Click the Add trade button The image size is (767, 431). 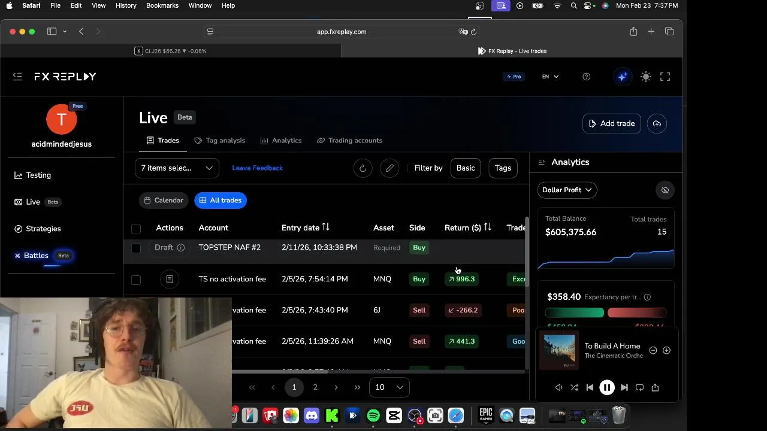(x=612, y=123)
